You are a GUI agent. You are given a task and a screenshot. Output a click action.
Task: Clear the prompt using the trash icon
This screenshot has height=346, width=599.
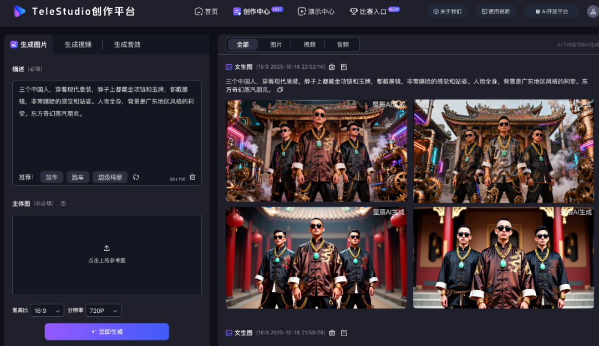tap(192, 177)
